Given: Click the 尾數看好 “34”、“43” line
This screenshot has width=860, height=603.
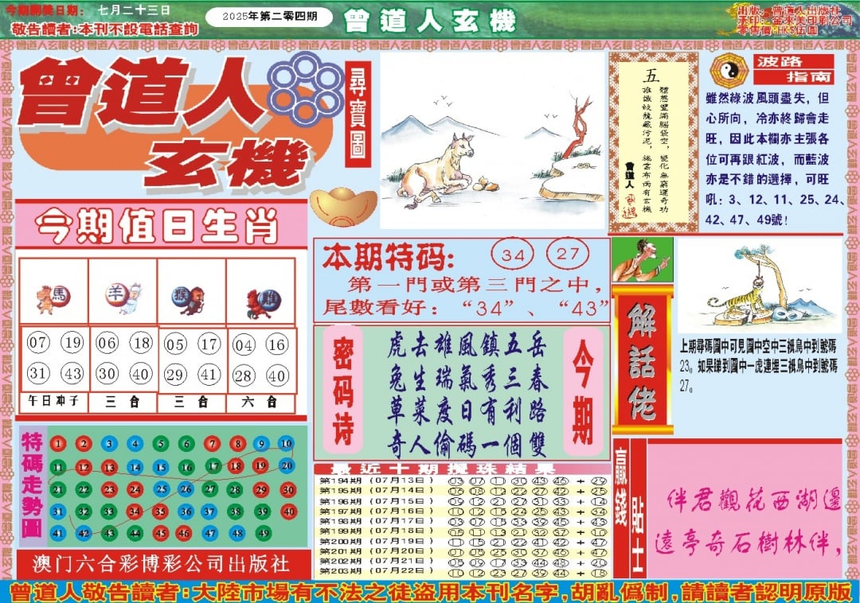Looking at the screenshot, I should pos(466,307).
